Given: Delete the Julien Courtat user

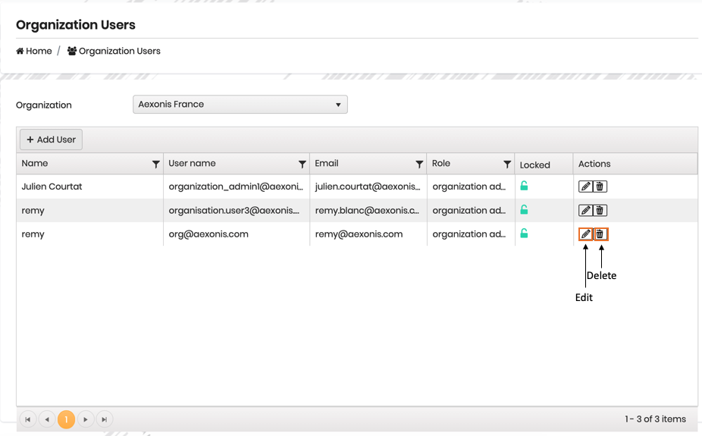Looking at the screenshot, I should [600, 187].
